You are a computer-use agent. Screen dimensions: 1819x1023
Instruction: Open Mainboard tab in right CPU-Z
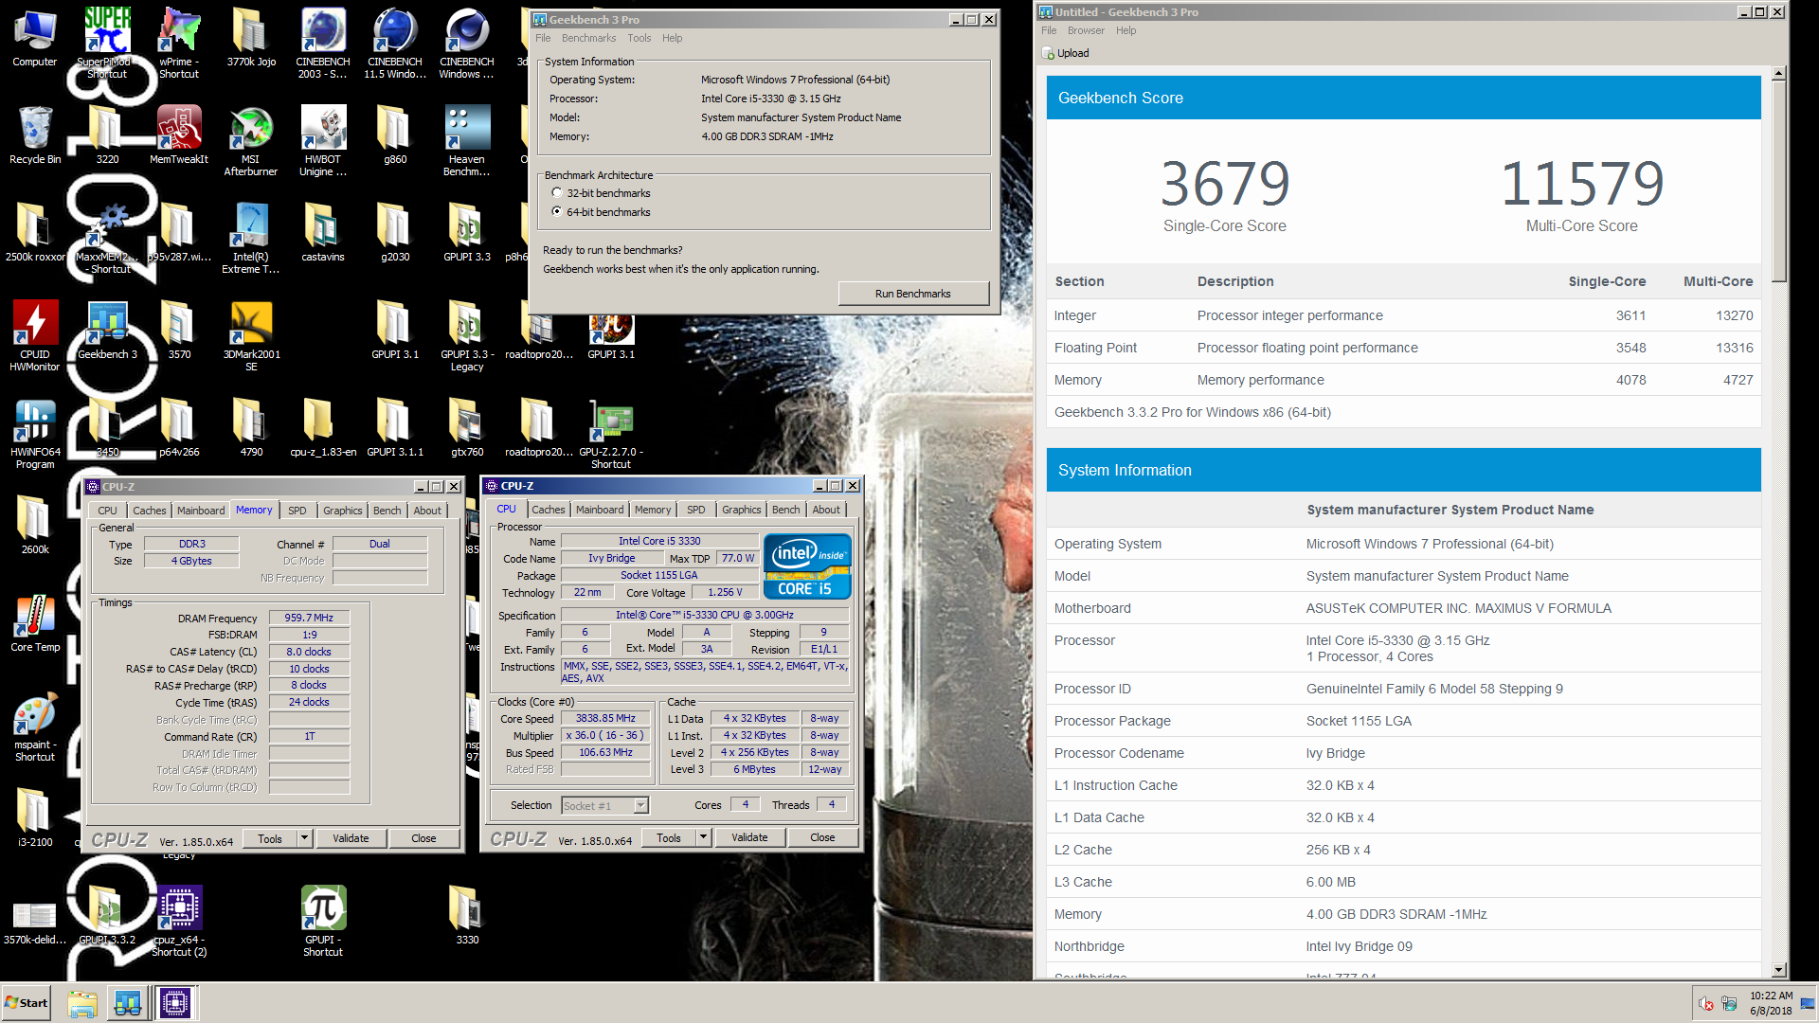[x=600, y=510]
